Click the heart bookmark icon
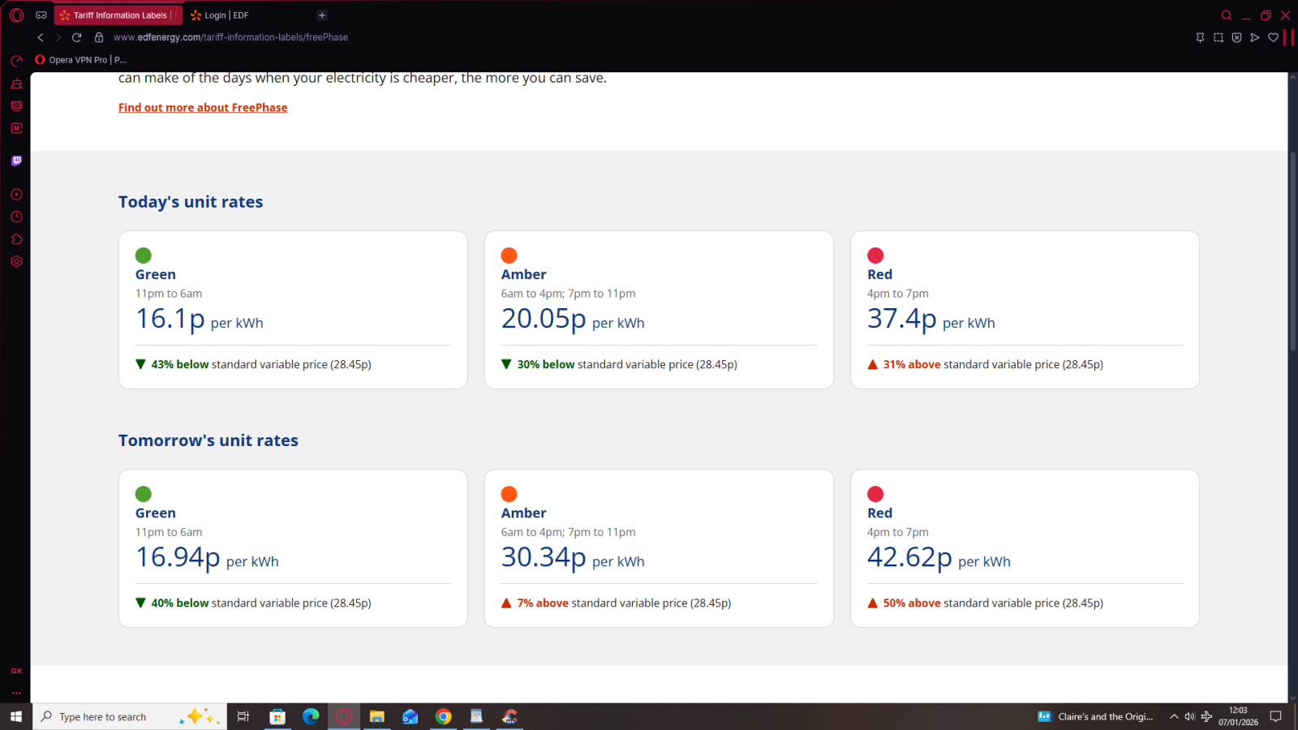1298x730 pixels. (x=1273, y=37)
